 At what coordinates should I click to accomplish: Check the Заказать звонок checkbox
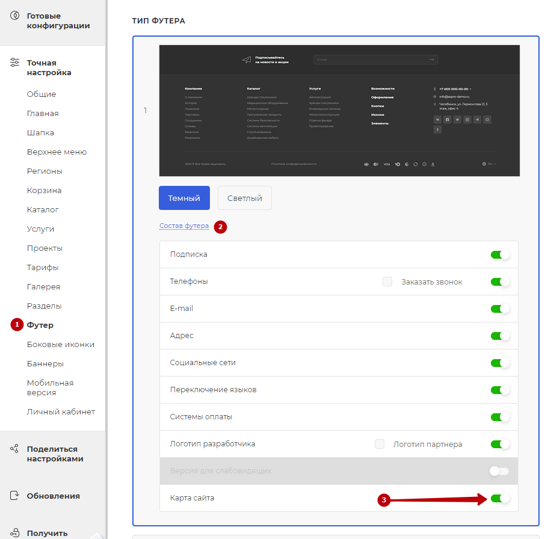387,282
